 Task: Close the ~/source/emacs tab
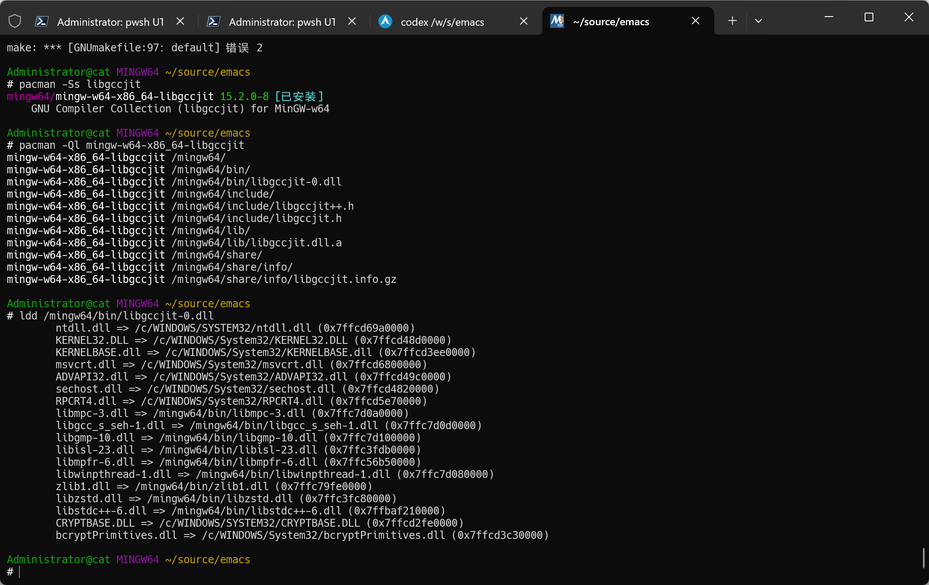pos(695,21)
